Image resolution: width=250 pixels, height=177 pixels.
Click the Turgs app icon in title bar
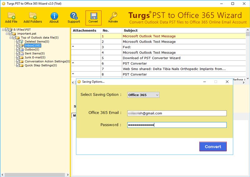(x=3, y=3)
